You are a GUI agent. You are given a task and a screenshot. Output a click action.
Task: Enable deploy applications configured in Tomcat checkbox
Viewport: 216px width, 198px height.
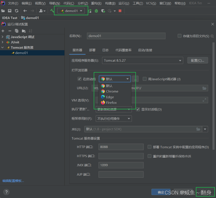pos(150,147)
